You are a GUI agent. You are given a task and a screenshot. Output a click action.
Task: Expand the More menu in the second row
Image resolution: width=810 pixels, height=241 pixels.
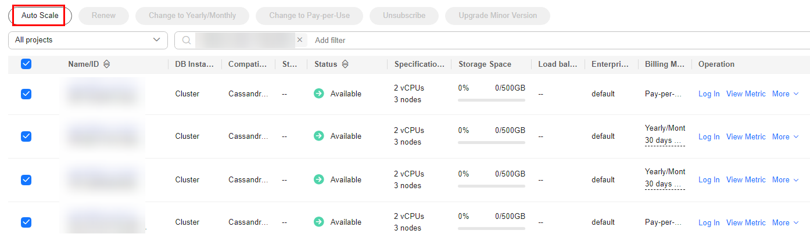click(786, 136)
